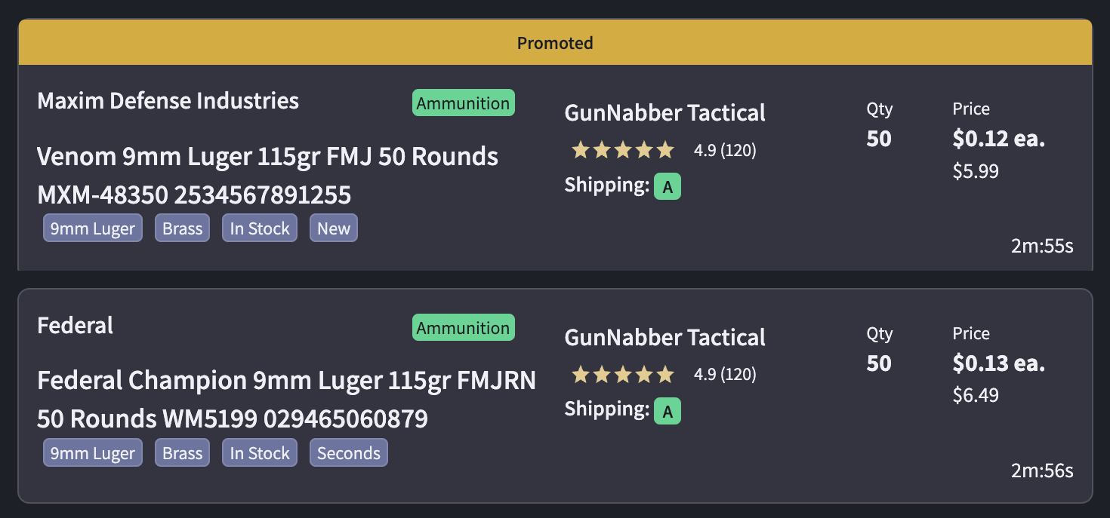Open the GunNabber Tactical seller link on Venom listing
This screenshot has width=1110, height=518.
pos(664,113)
